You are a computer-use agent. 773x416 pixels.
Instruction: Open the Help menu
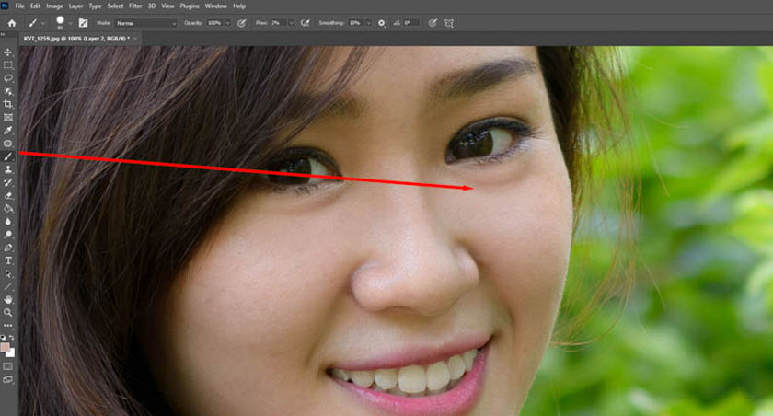tap(239, 6)
